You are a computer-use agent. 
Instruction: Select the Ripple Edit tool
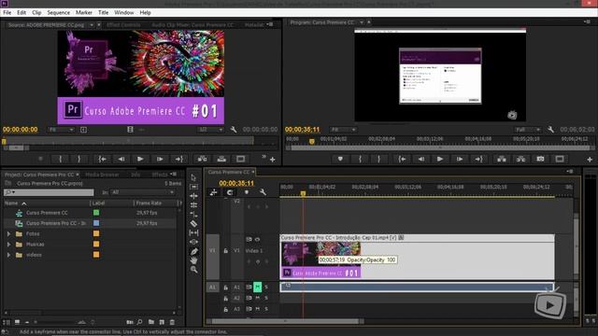point(193,196)
